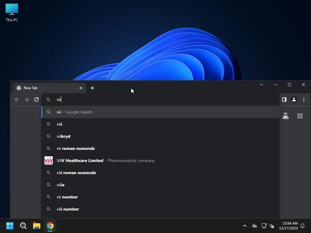Open File Explorer from taskbar
The image size is (311, 233).
pyautogui.click(x=37, y=226)
